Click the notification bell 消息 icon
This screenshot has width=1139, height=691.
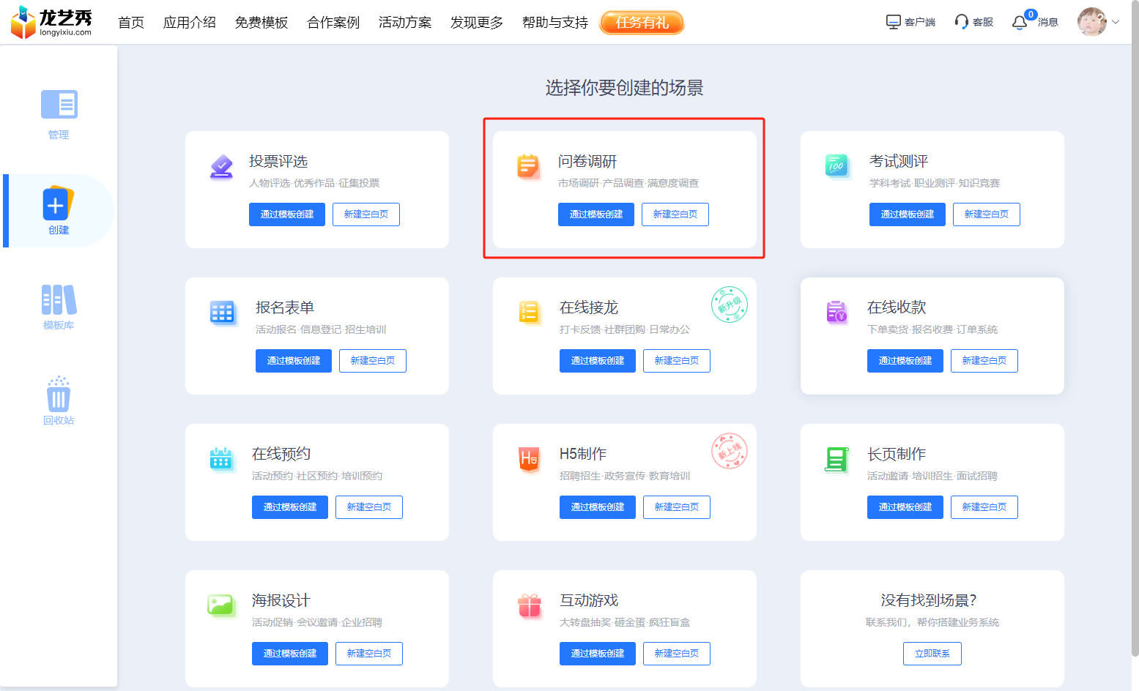[1020, 23]
